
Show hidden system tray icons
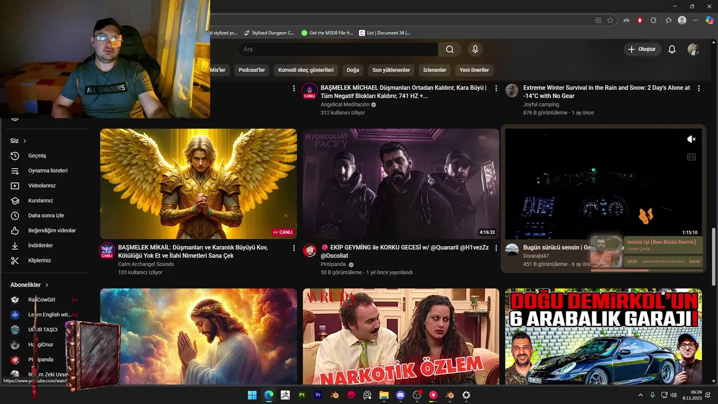pyautogui.click(x=641, y=395)
